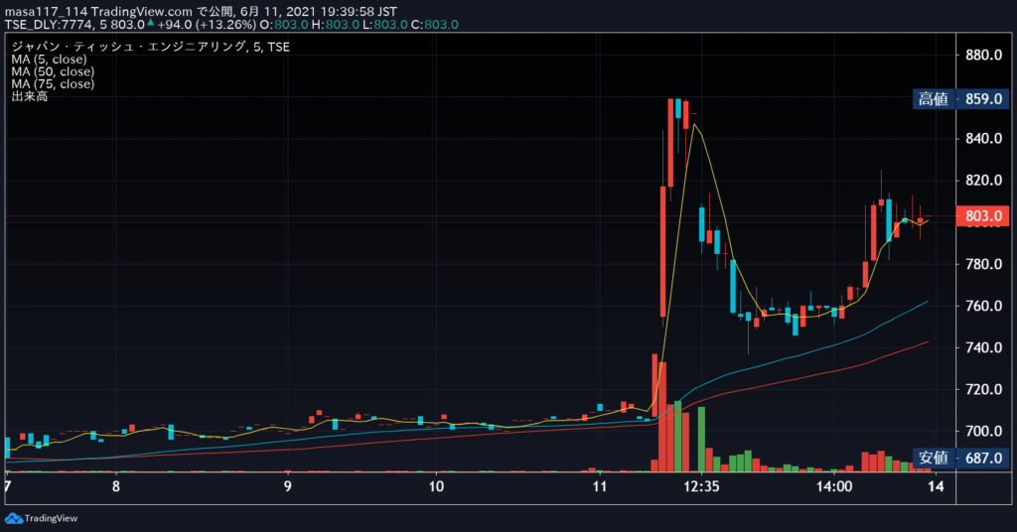The height and width of the screenshot is (532, 1017).
Task: Click the 安値 687.0 low price label
Action: [x=960, y=459]
